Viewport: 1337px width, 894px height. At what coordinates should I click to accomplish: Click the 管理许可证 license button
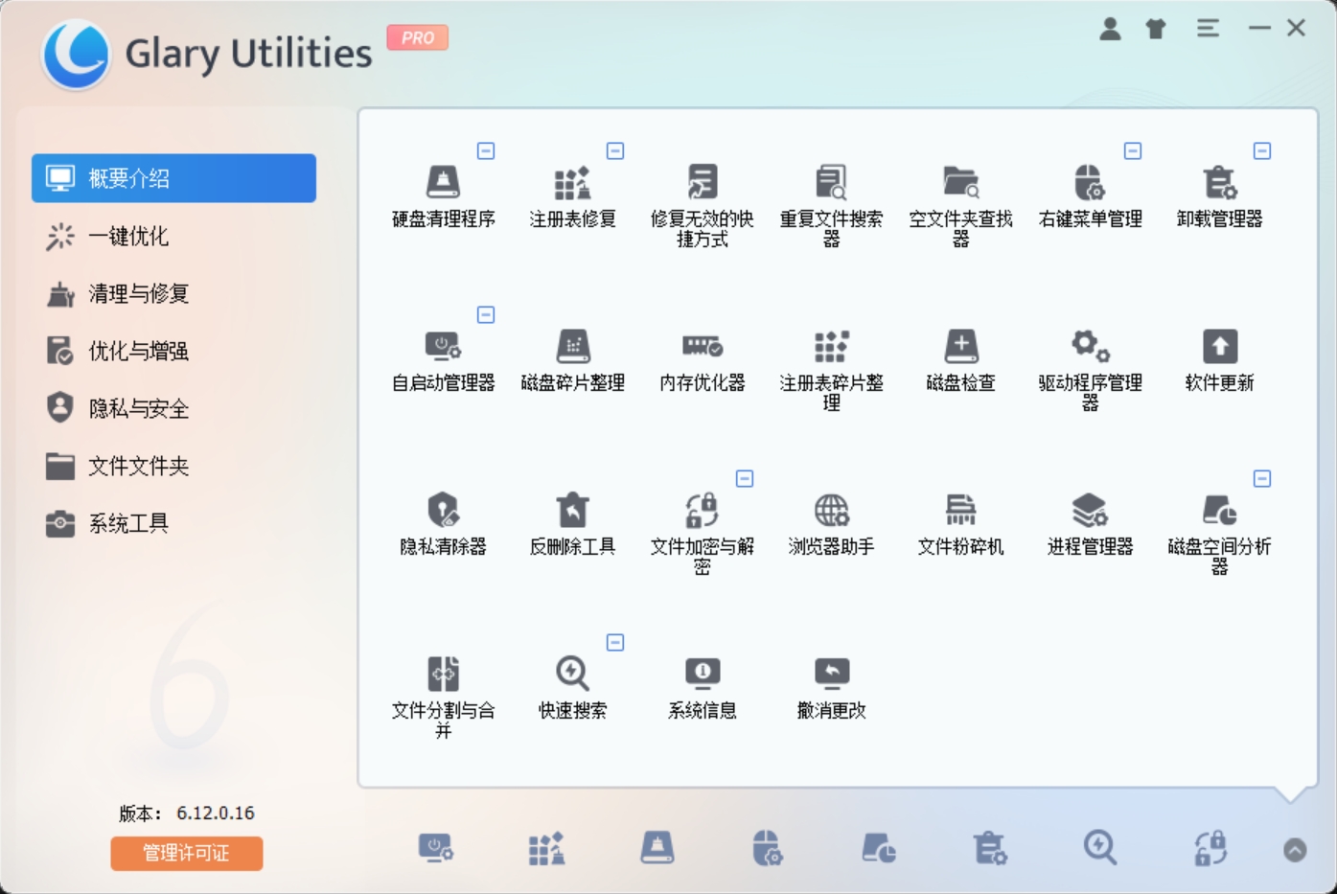click(186, 853)
